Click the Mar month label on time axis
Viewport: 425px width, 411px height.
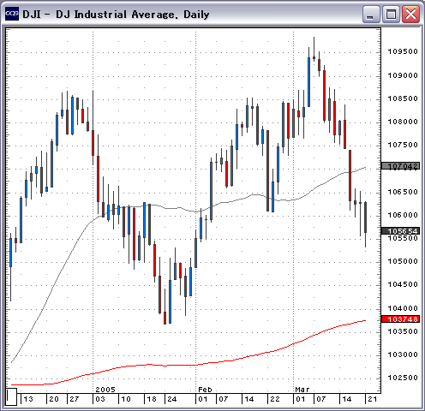(302, 390)
